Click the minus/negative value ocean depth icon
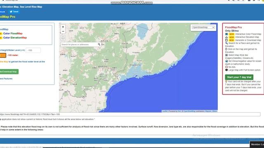This screenshot has height=148, width=264. coord(226,61)
